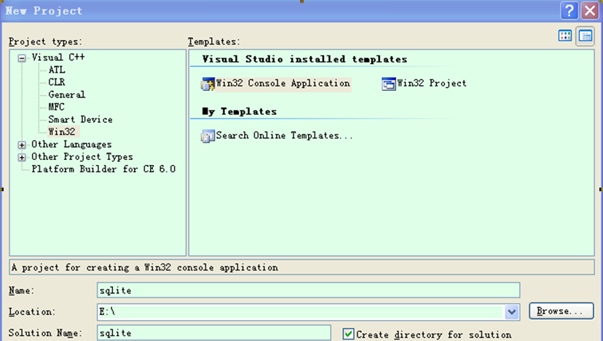
Task: Toggle Create directory for solution checkbox
Action: click(348, 334)
